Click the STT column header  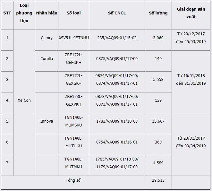7,13
